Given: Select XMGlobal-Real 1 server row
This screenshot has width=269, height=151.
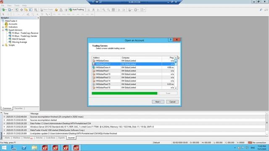Looking at the screenshot, I should (133, 71).
